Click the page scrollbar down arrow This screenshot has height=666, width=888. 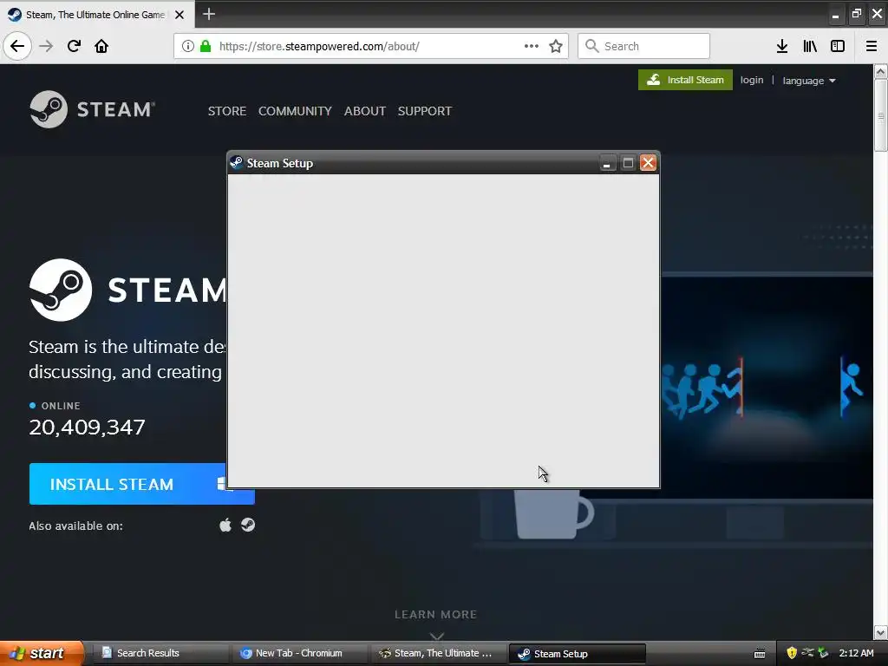point(880,632)
